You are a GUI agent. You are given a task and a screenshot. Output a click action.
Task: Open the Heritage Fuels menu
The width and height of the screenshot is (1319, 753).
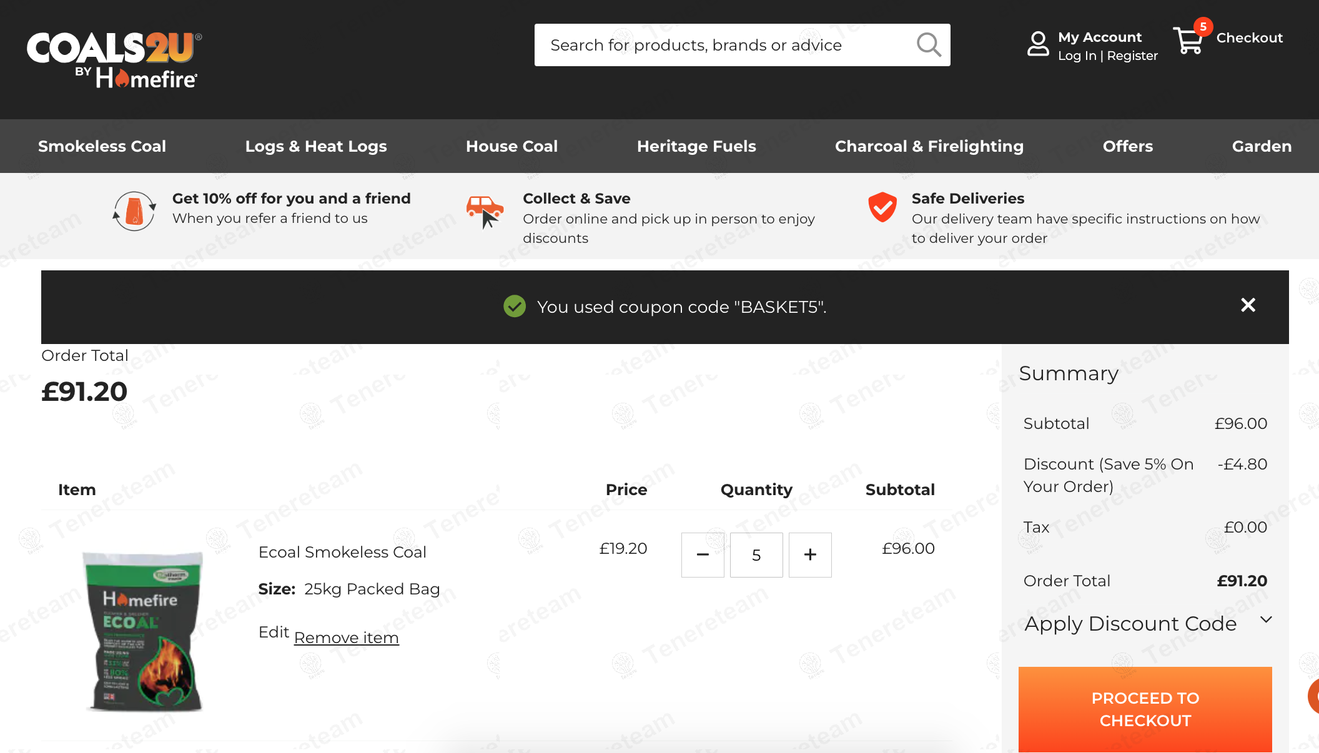click(696, 146)
